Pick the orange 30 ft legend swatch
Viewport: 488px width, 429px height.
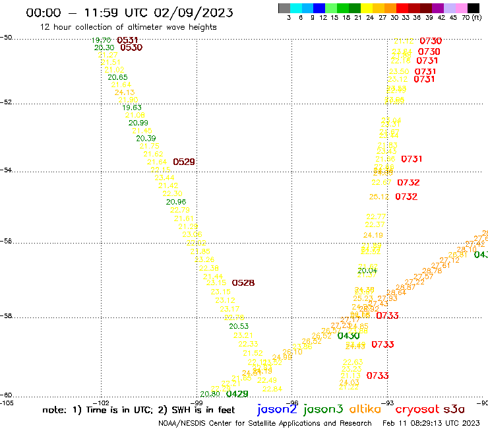[390, 8]
